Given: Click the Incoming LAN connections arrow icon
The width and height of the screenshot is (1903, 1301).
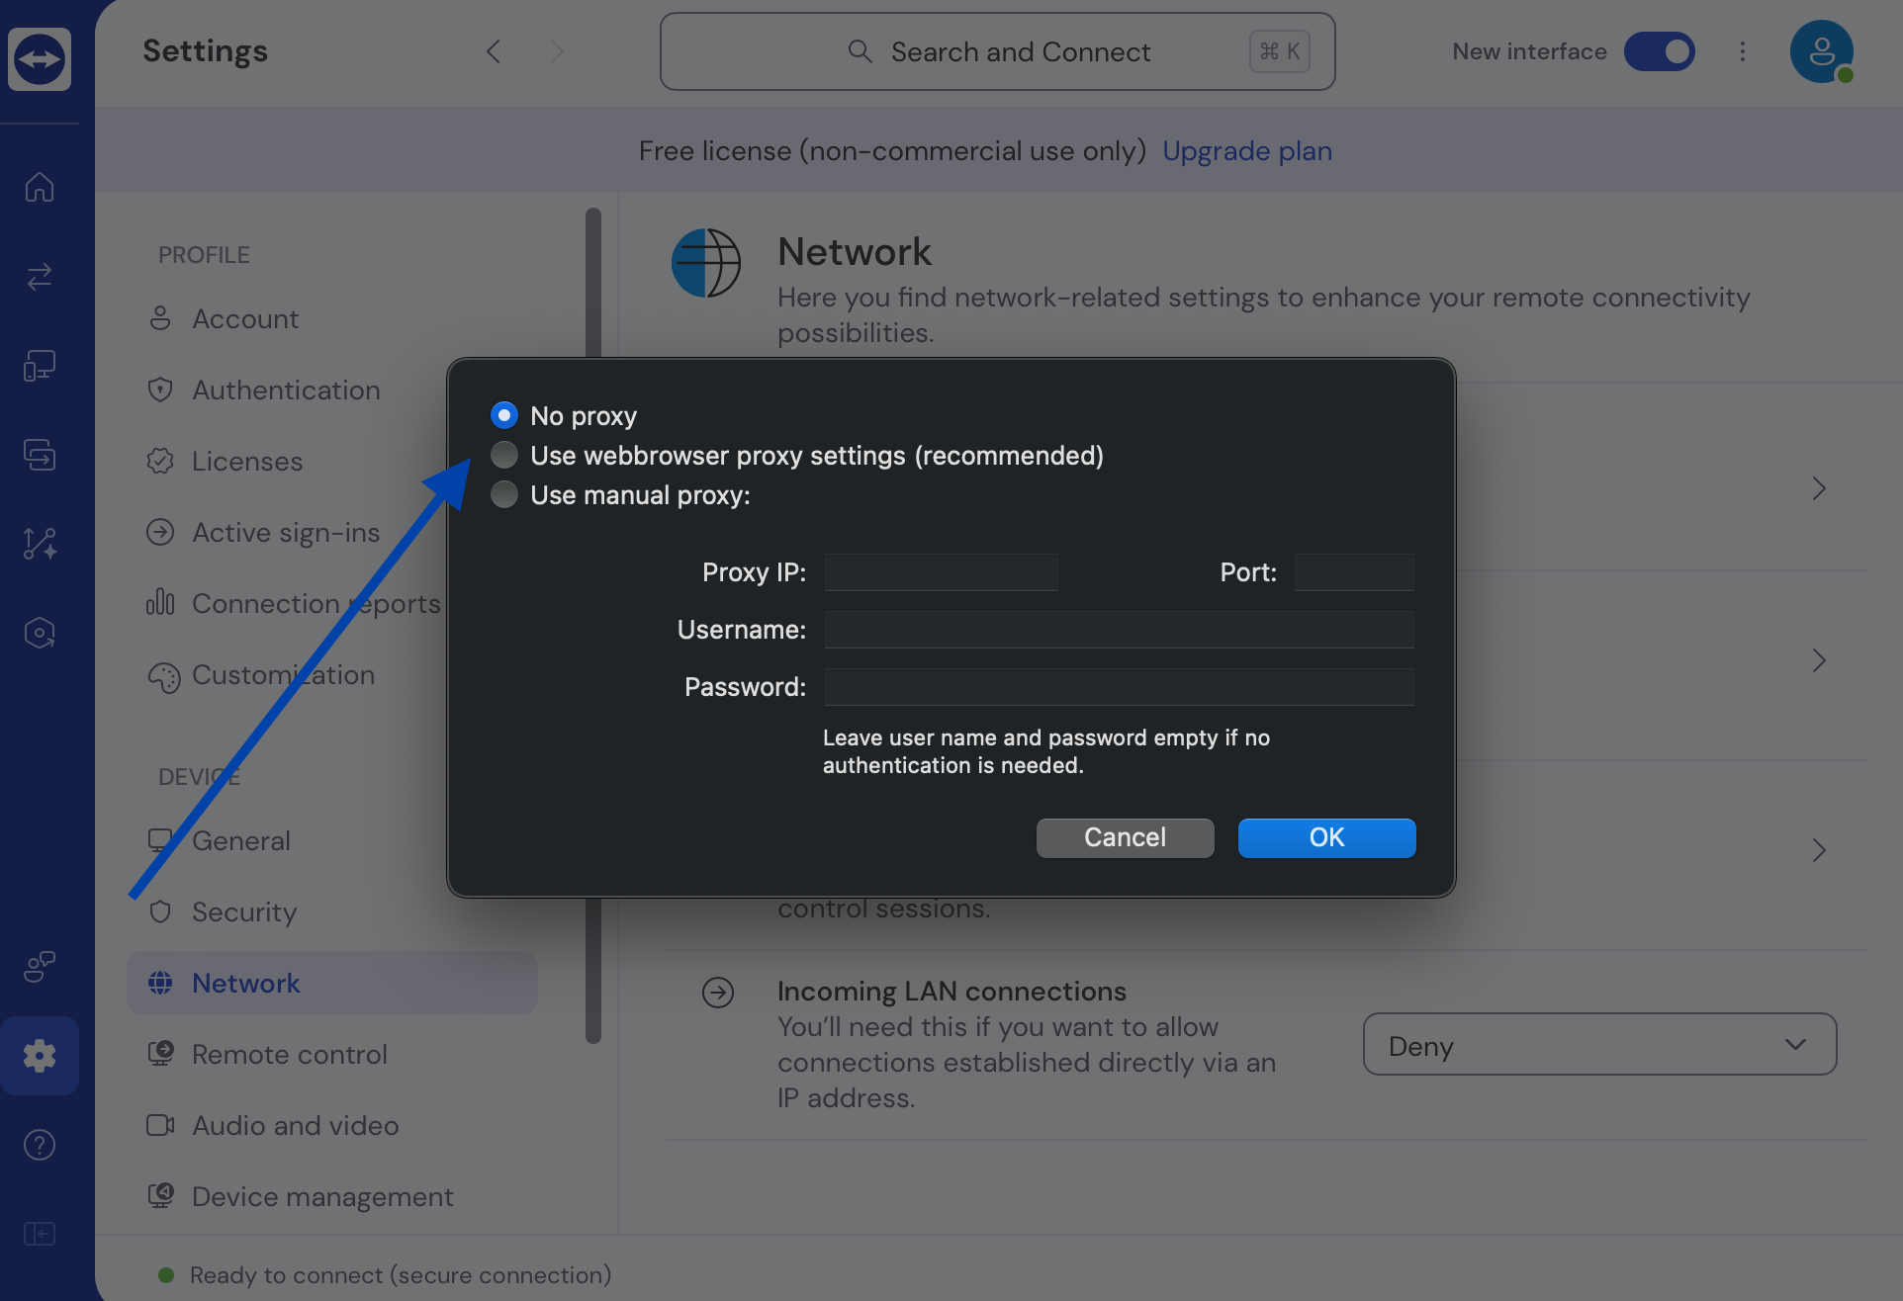Looking at the screenshot, I should 718,993.
